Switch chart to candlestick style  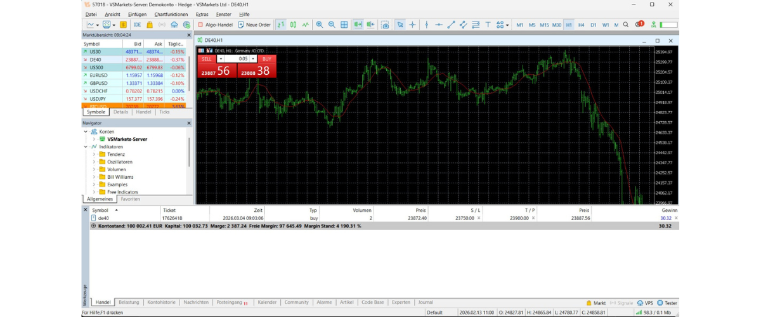point(293,25)
